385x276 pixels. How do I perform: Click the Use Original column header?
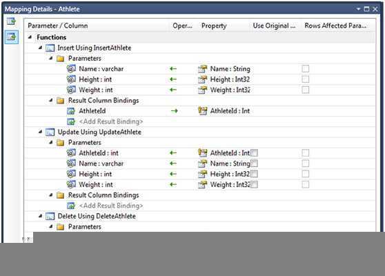pos(275,26)
